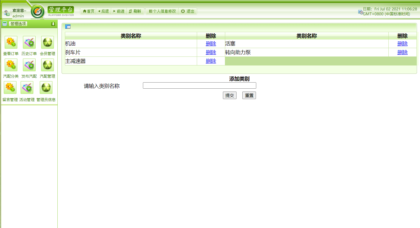Reset the form using 重置
Screen dimensions: 420x228
(249, 95)
